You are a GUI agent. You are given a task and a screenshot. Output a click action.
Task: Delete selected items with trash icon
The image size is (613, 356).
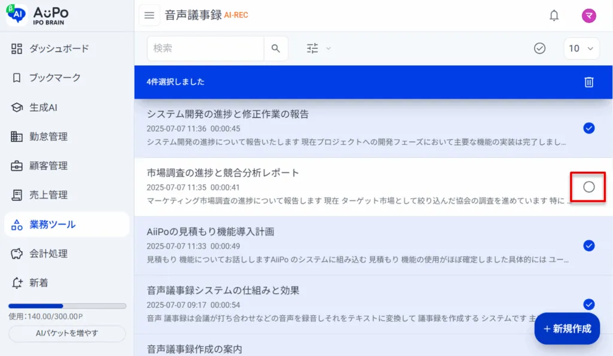pos(589,82)
